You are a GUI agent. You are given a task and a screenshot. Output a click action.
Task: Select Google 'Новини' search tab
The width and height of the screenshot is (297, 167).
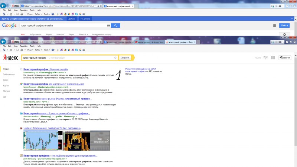[60, 35]
